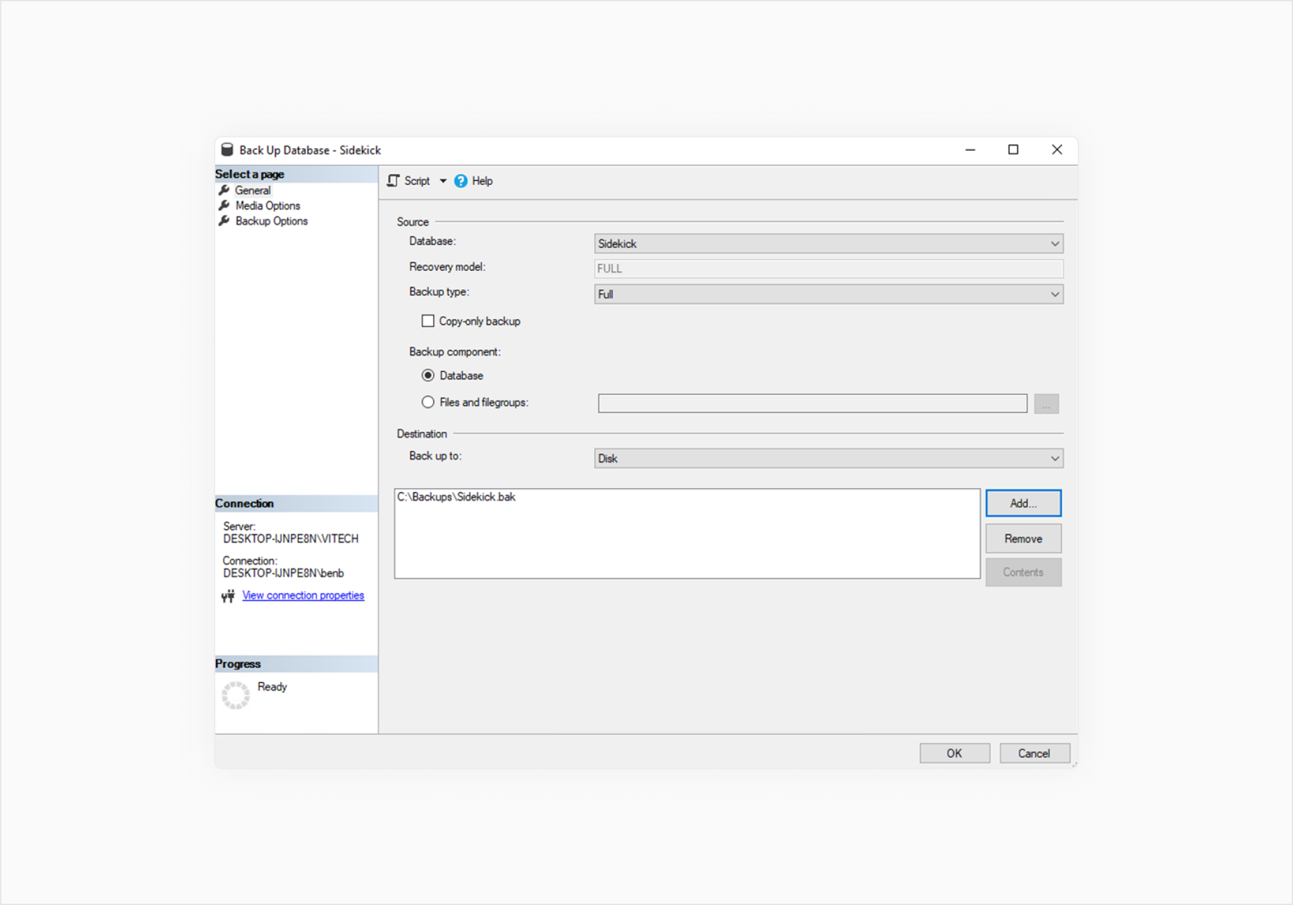Click the connection properties plug icon
Screen dimensions: 1293x905
coord(228,596)
